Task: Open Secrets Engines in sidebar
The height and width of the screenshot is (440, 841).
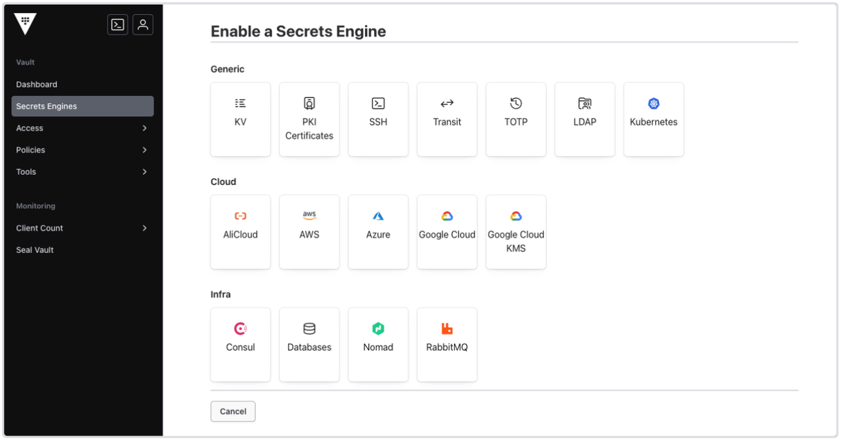Action: pos(83,106)
